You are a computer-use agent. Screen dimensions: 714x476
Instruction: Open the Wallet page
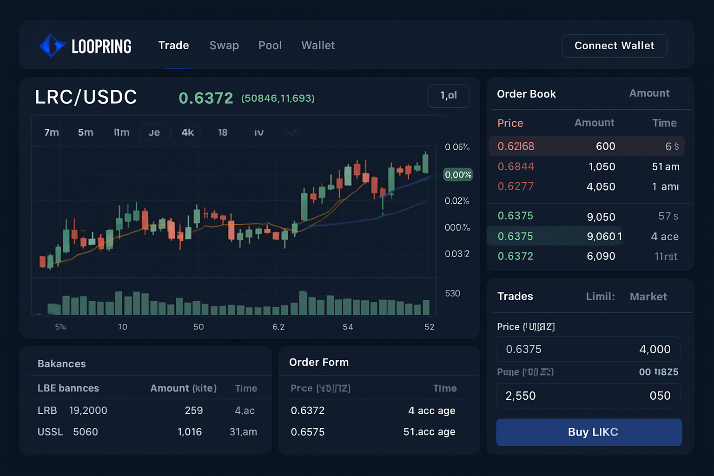[318, 45]
